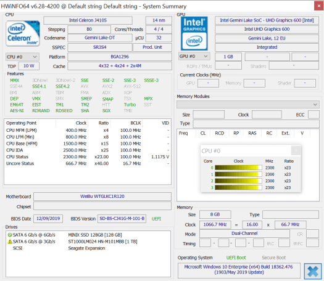
Task: Click the Operating Point column header
Action: pyautogui.click(x=30, y=123)
